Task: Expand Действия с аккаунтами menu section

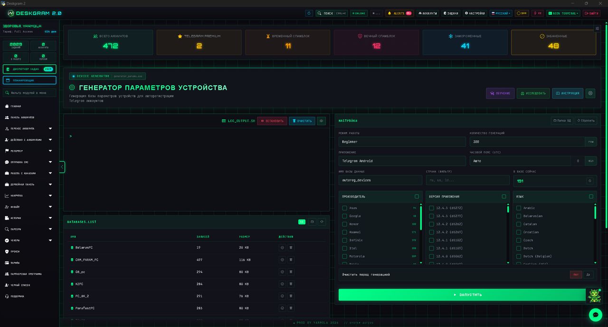Action: (x=29, y=140)
